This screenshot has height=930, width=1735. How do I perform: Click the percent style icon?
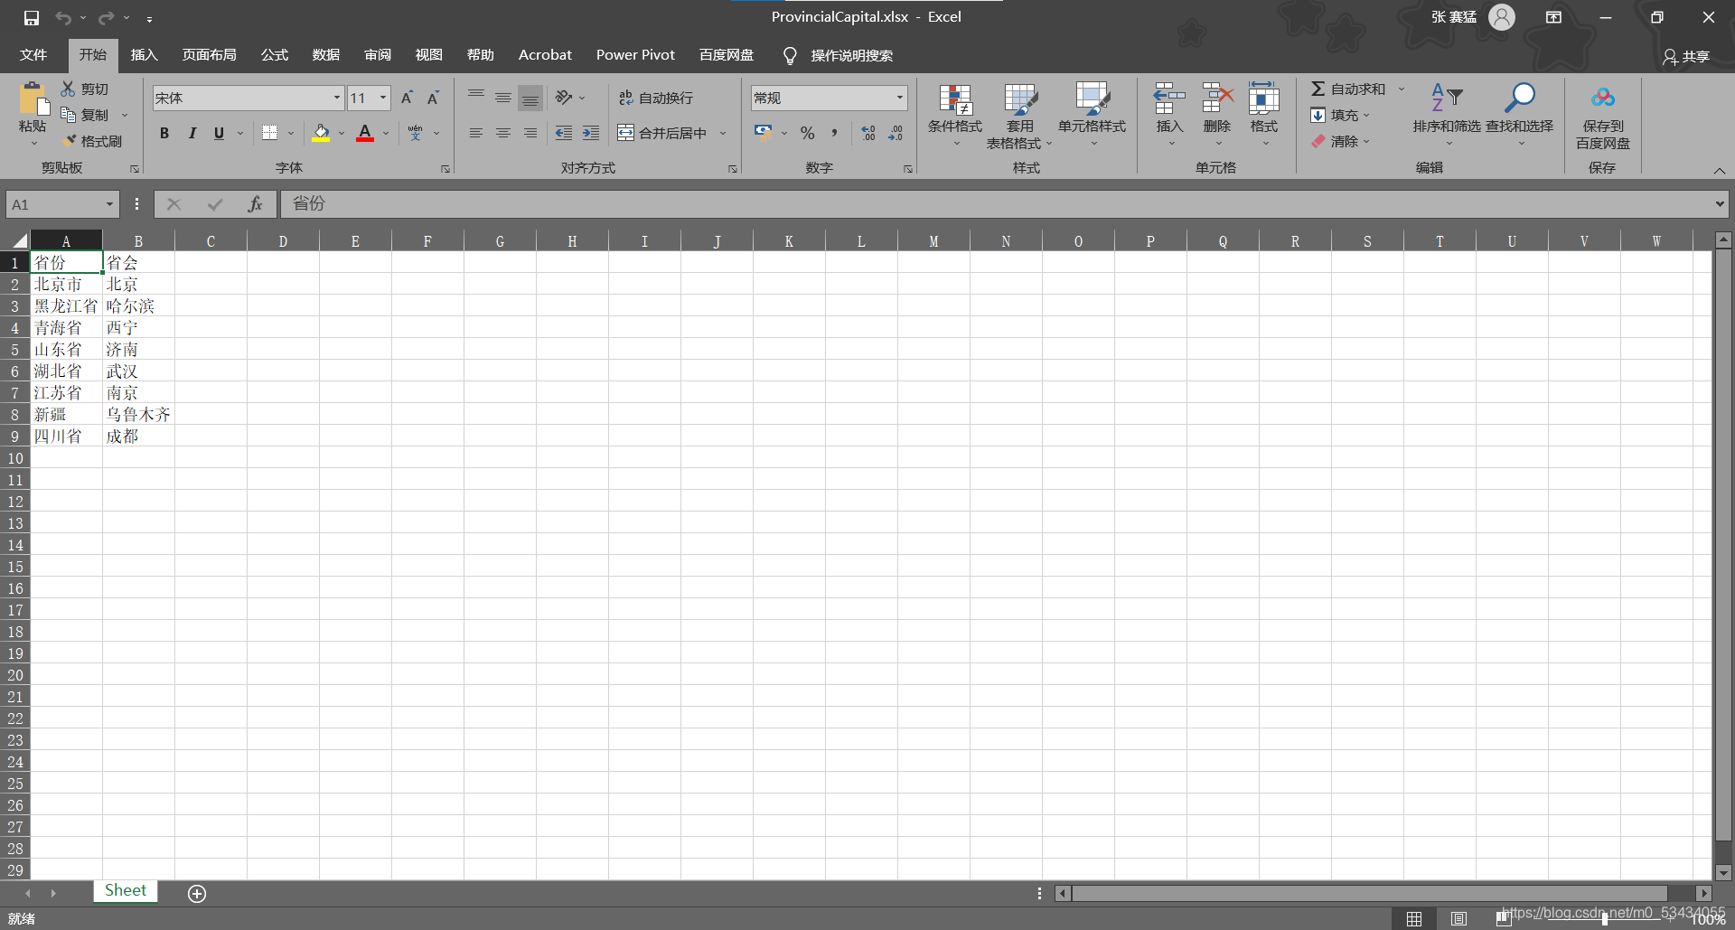[x=808, y=133]
